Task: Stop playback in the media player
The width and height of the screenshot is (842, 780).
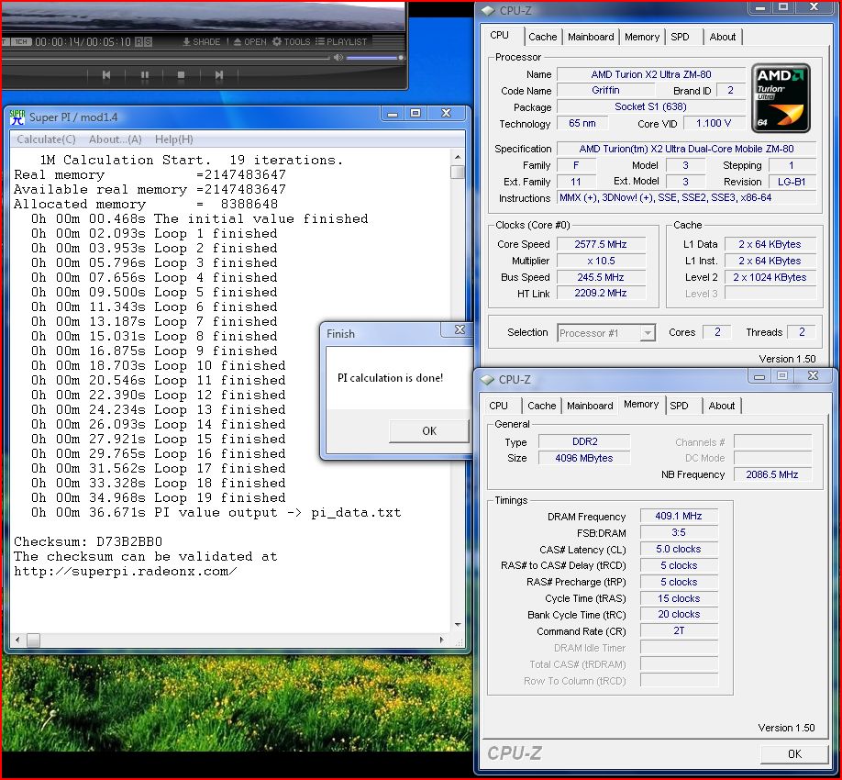Action: 181,74
